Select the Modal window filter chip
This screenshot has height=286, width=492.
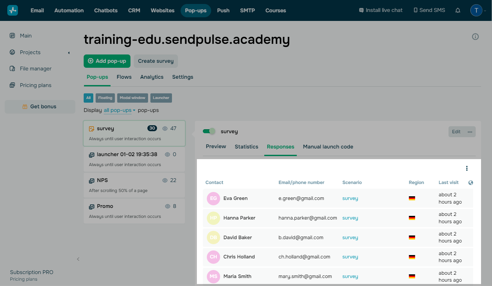click(x=132, y=98)
